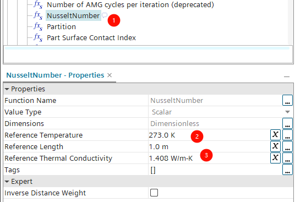295x202 pixels.
Task: Click the Tags property label
Action: pyautogui.click(x=12, y=170)
